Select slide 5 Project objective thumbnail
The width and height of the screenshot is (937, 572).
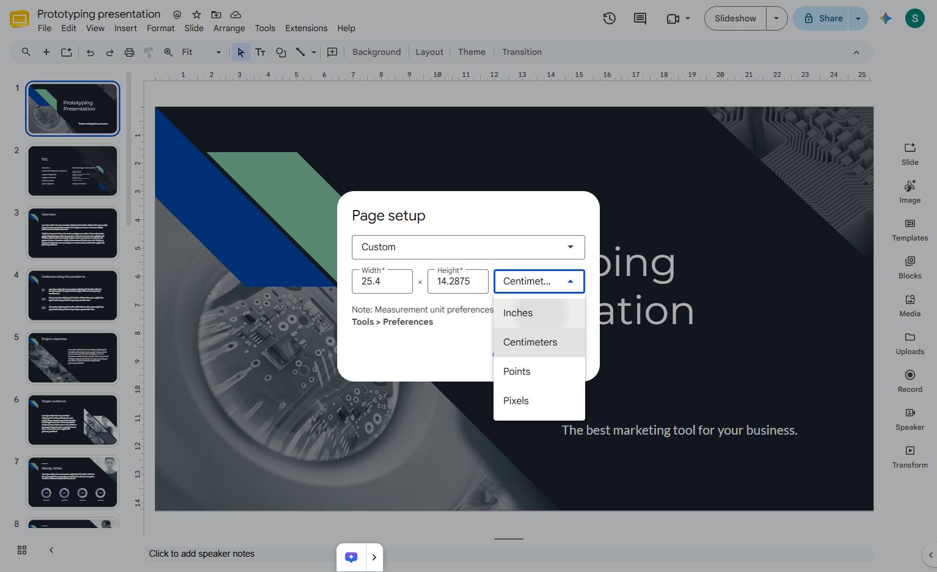point(73,358)
